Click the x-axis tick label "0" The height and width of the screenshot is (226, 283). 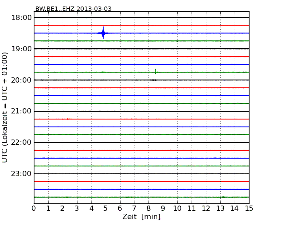34,209
